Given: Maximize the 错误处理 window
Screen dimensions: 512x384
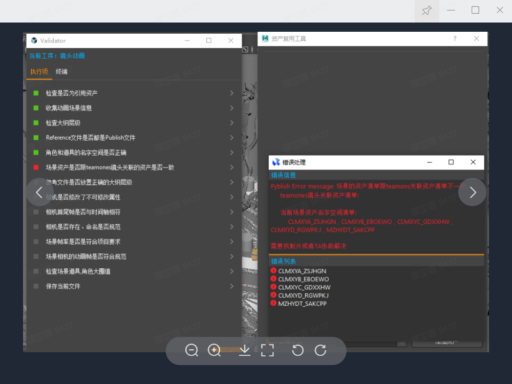Looking at the screenshot, I should [x=451, y=162].
